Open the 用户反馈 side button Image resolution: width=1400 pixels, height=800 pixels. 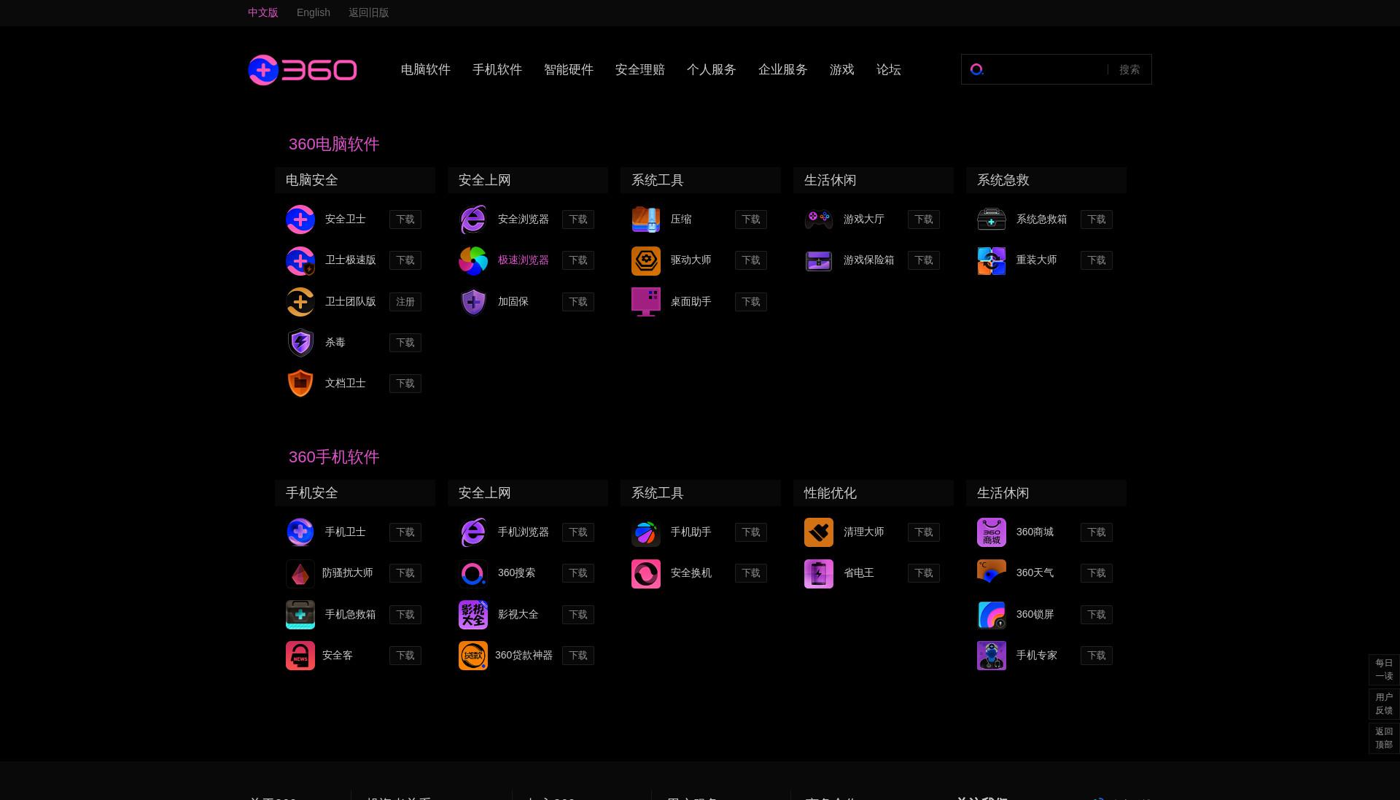[1384, 704]
